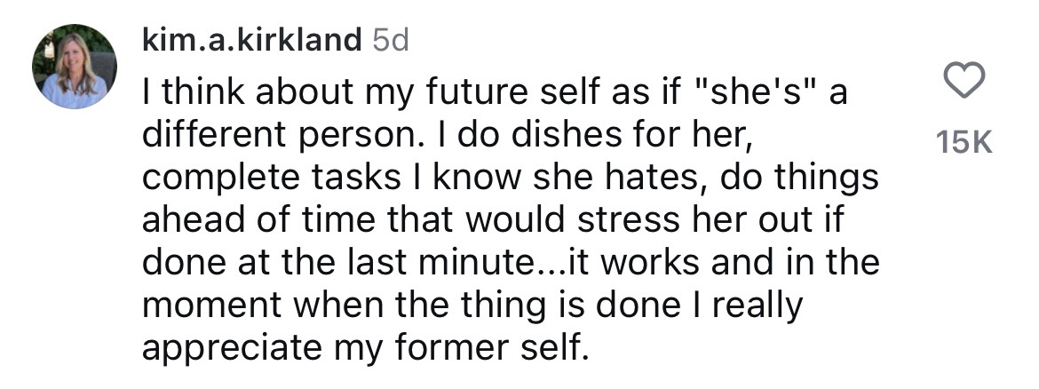The image size is (1039, 389).
Task: Click the words "it works" after the ellipsis
Action: point(625,262)
